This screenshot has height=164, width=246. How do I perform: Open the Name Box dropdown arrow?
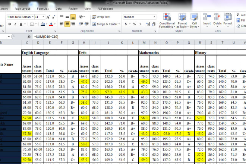coord(9,37)
